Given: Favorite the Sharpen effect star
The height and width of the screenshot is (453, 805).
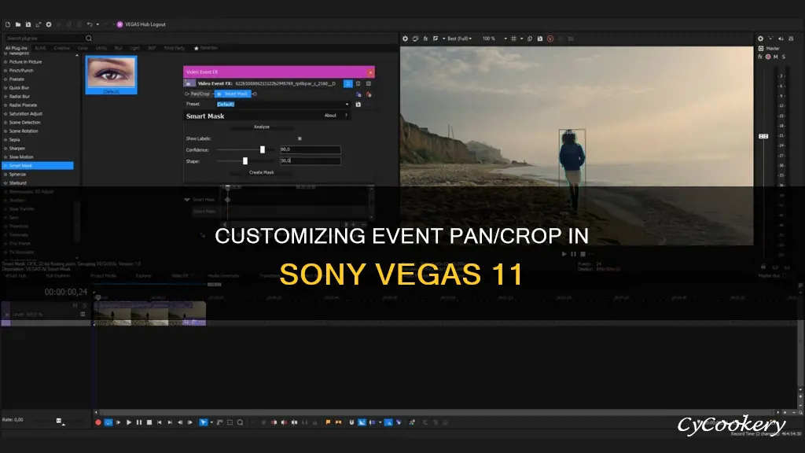Looking at the screenshot, I should [6, 149].
